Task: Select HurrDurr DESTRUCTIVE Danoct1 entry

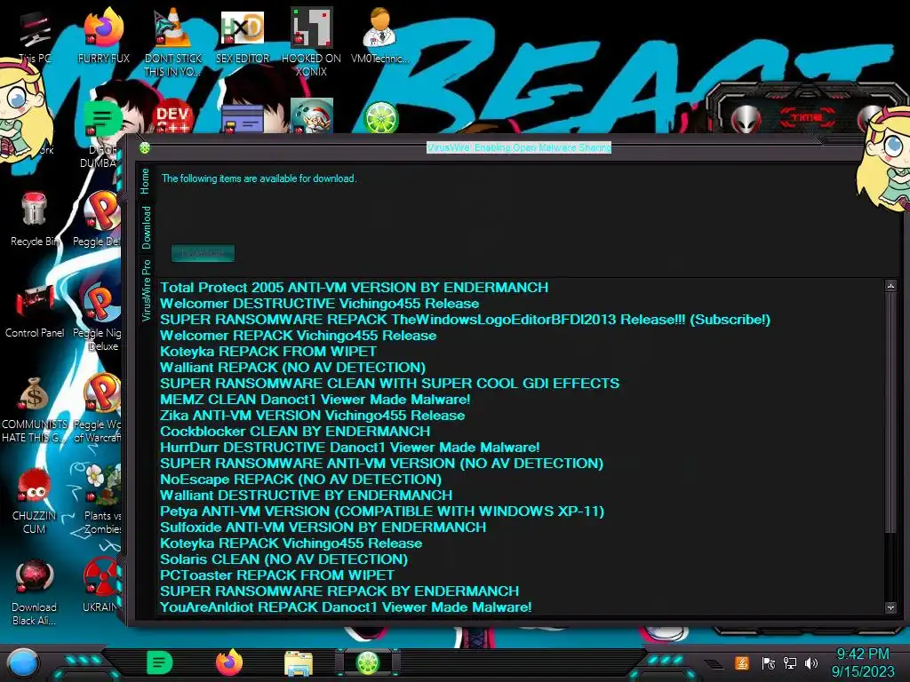Action: (350, 448)
